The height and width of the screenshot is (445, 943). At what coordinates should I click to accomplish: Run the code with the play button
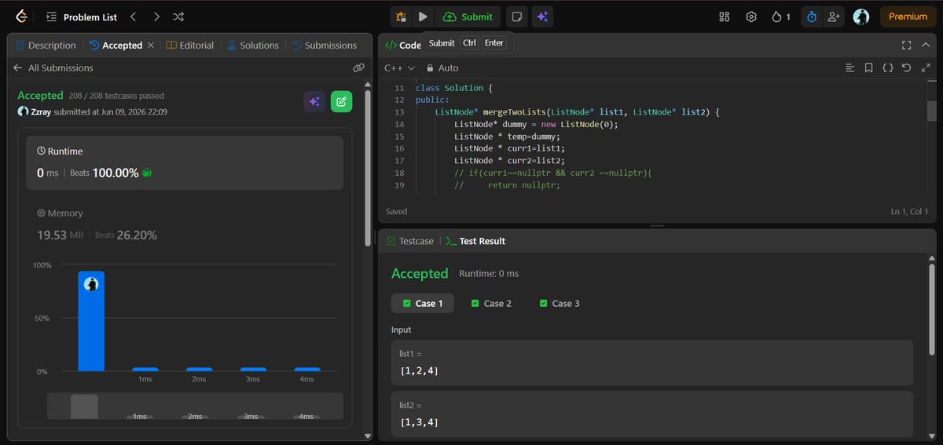pyautogui.click(x=423, y=16)
